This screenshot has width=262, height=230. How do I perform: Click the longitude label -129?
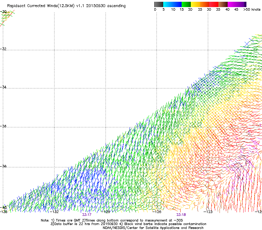[x=106, y=212]
